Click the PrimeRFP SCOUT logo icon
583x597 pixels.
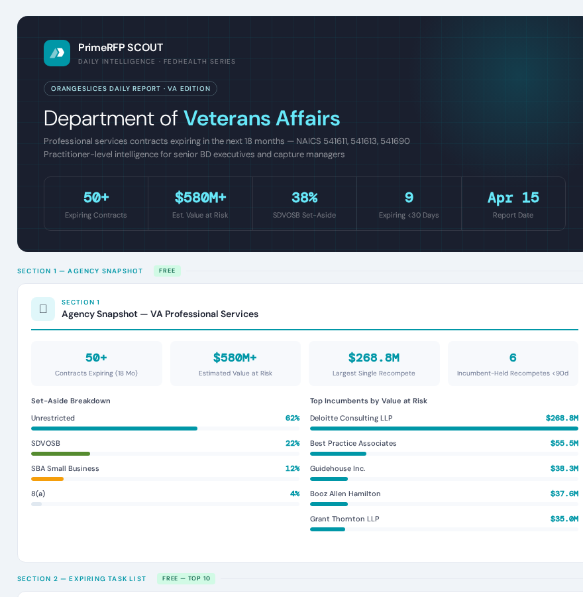tap(57, 53)
